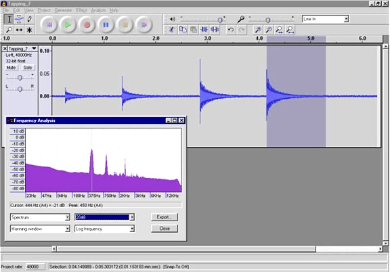Viewport: 390px width, 272px height.
Task: Zoom in on the waveform
Action: [258, 30]
